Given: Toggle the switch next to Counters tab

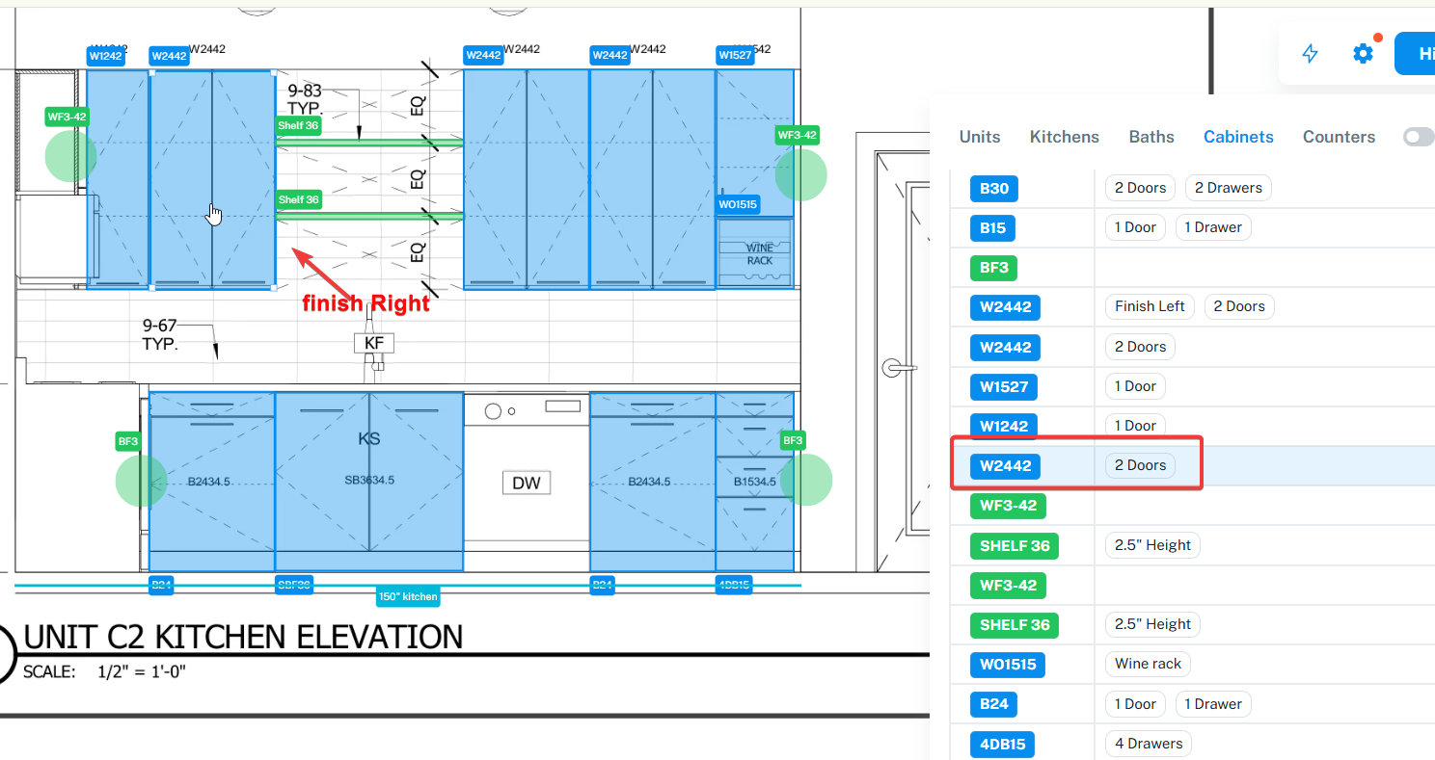Looking at the screenshot, I should (x=1419, y=137).
